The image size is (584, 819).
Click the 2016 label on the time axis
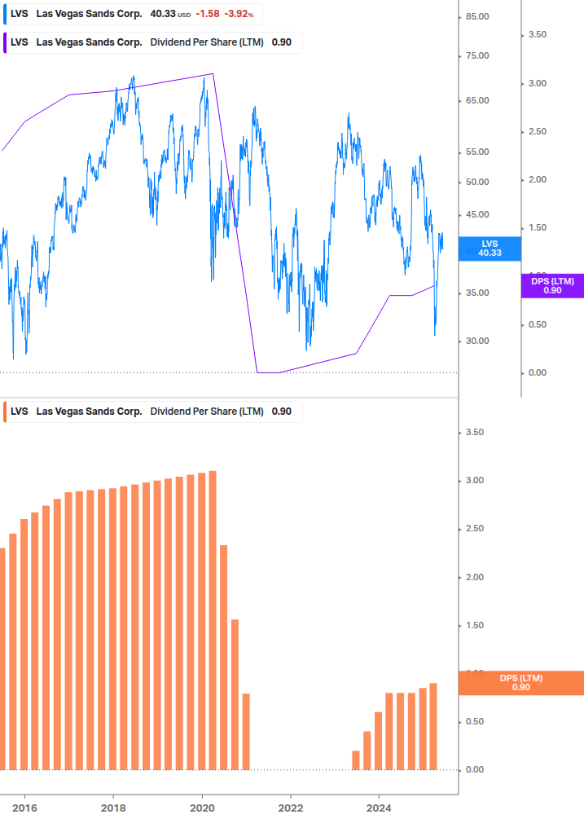coord(24,808)
